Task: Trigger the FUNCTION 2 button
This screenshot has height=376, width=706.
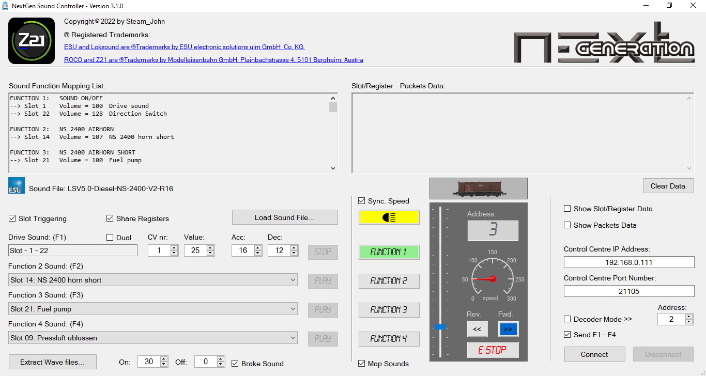Action: point(389,281)
